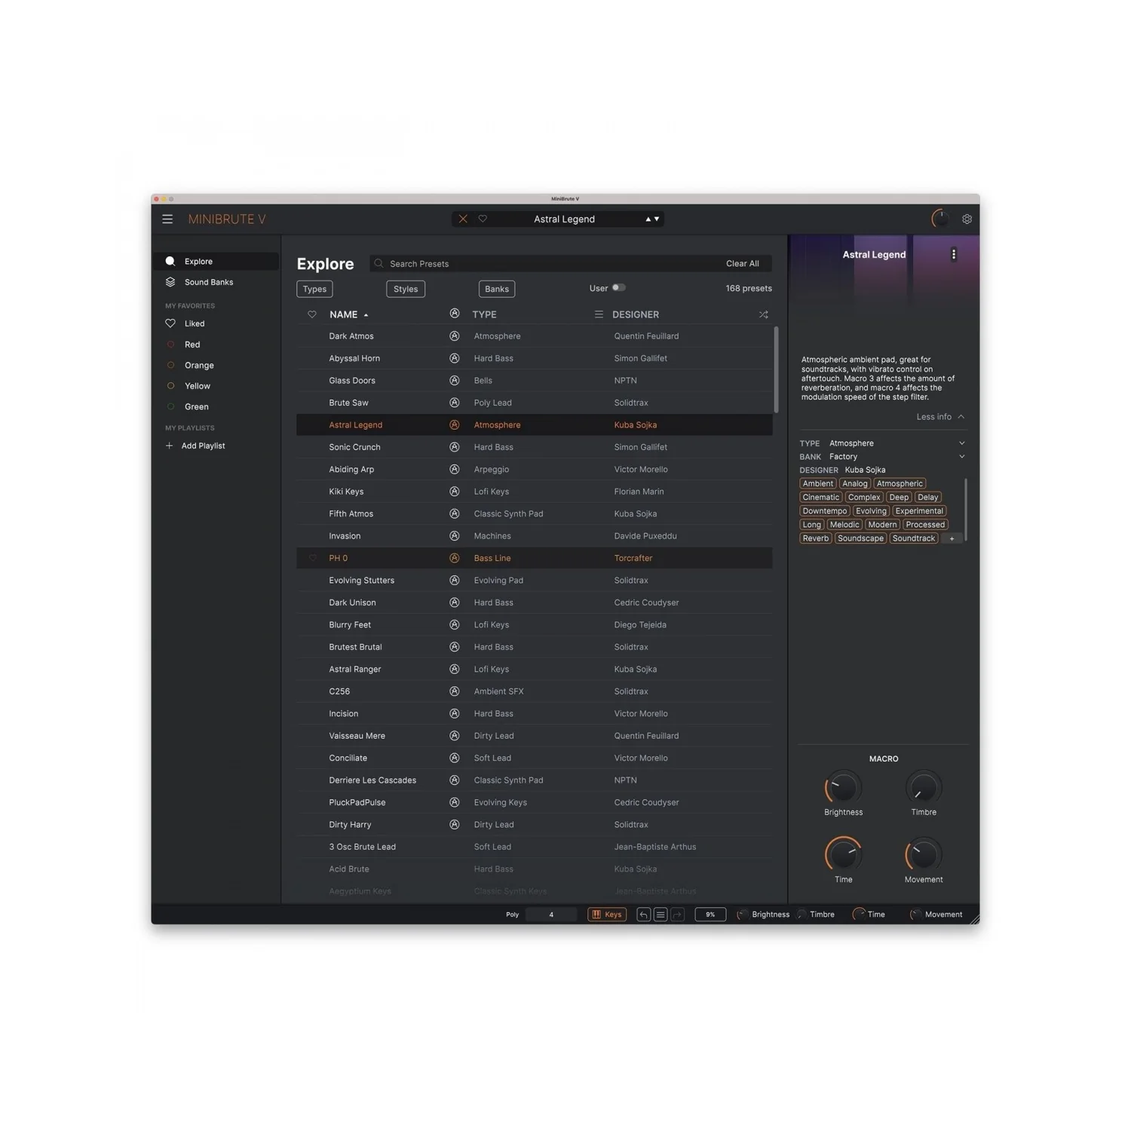Image resolution: width=1131 pixels, height=1131 pixels.
Task: Open the 9% CPU meter box
Action: tap(710, 915)
